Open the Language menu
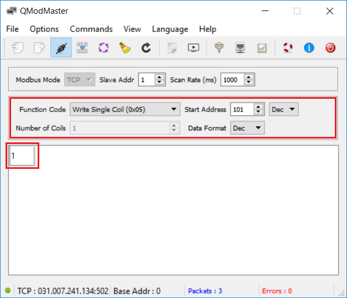Image resolution: width=347 pixels, height=298 pixels. (170, 29)
